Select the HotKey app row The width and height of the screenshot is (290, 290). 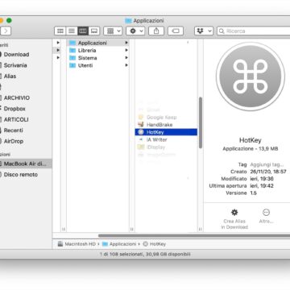click(x=166, y=132)
